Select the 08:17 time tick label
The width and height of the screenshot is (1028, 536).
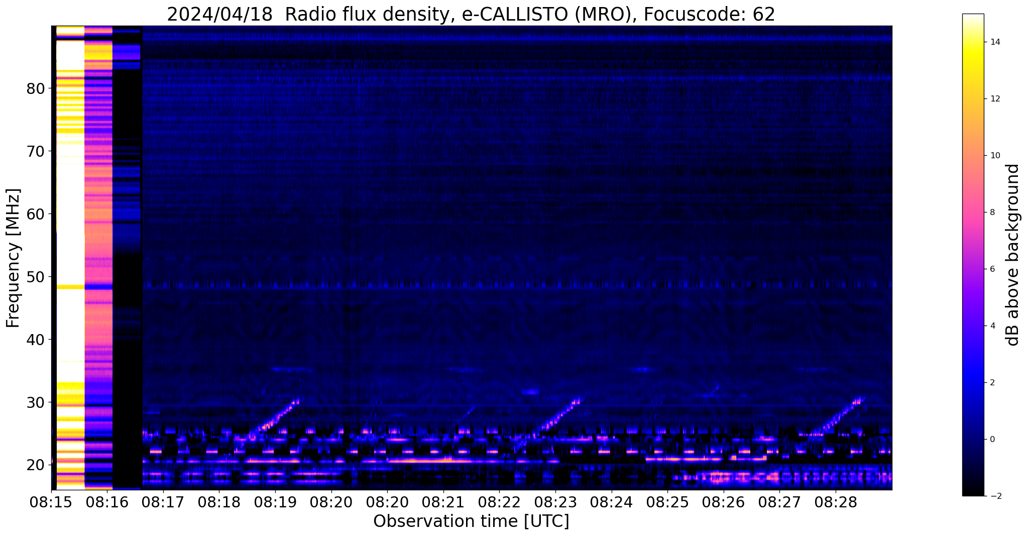click(x=163, y=502)
